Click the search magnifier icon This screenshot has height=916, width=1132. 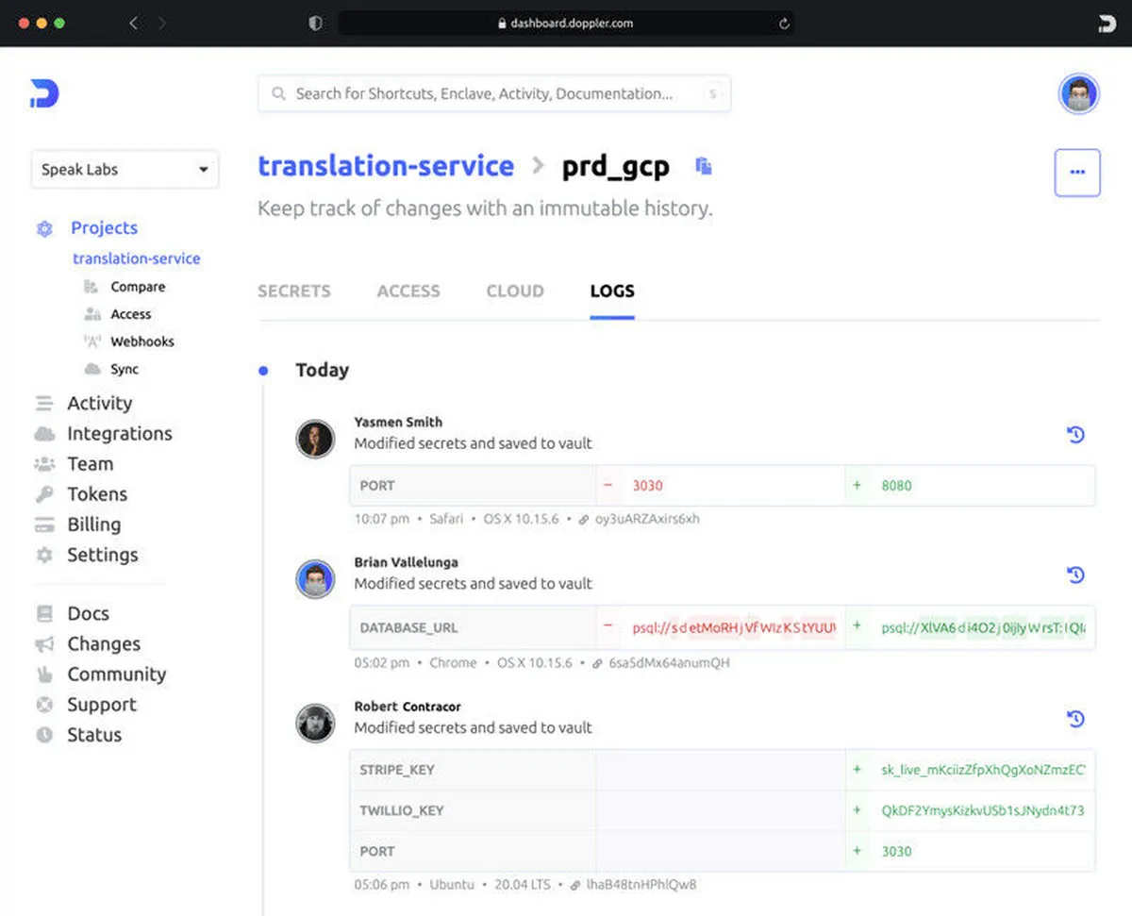point(278,93)
